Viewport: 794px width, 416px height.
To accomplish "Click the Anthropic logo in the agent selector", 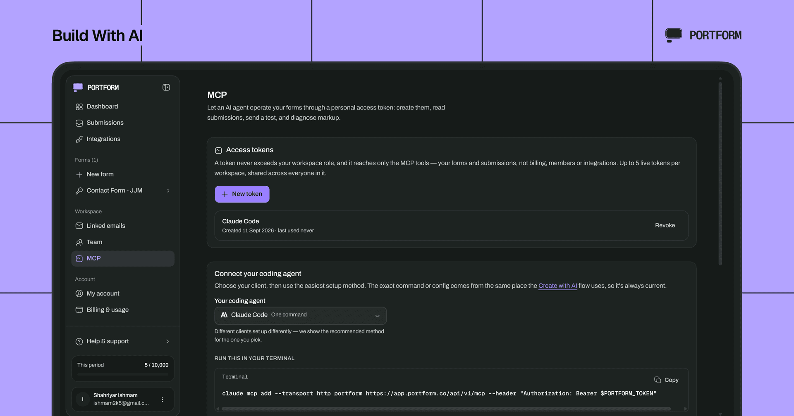I will 224,315.
